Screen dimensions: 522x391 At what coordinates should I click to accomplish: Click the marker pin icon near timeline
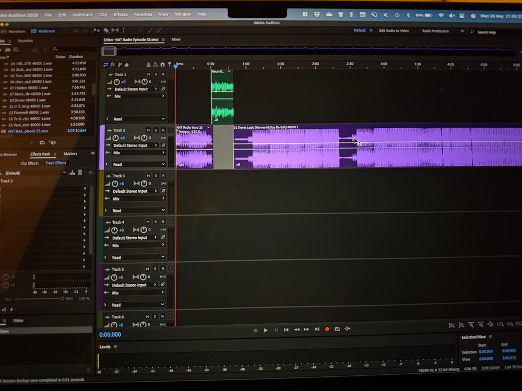tap(169, 65)
